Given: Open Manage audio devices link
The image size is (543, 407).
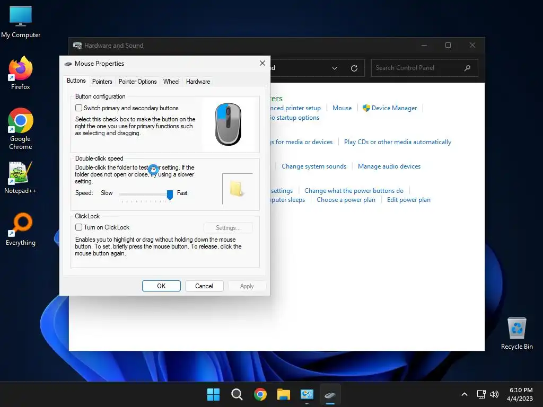Looking at the screenshot, I should point(389,166).
